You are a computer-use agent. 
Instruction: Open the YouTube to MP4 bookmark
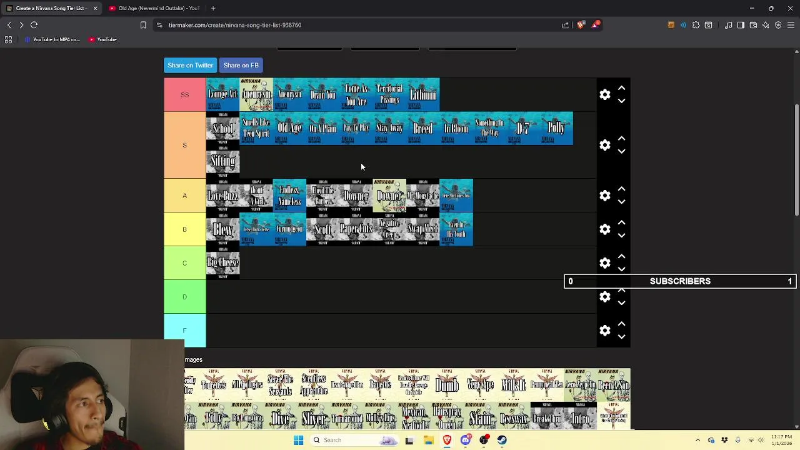point(52,39)
